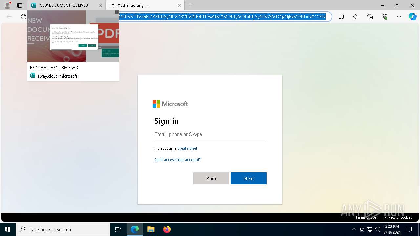Click the Back button
Image resolution: width=420 pixels, height=236 pixels.
[211, 178]
